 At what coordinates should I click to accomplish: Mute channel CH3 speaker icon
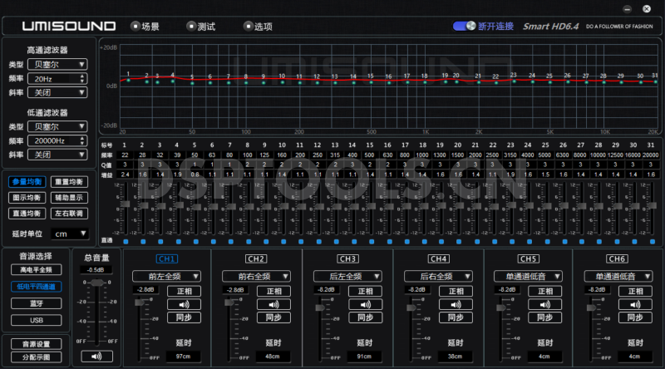365,304
